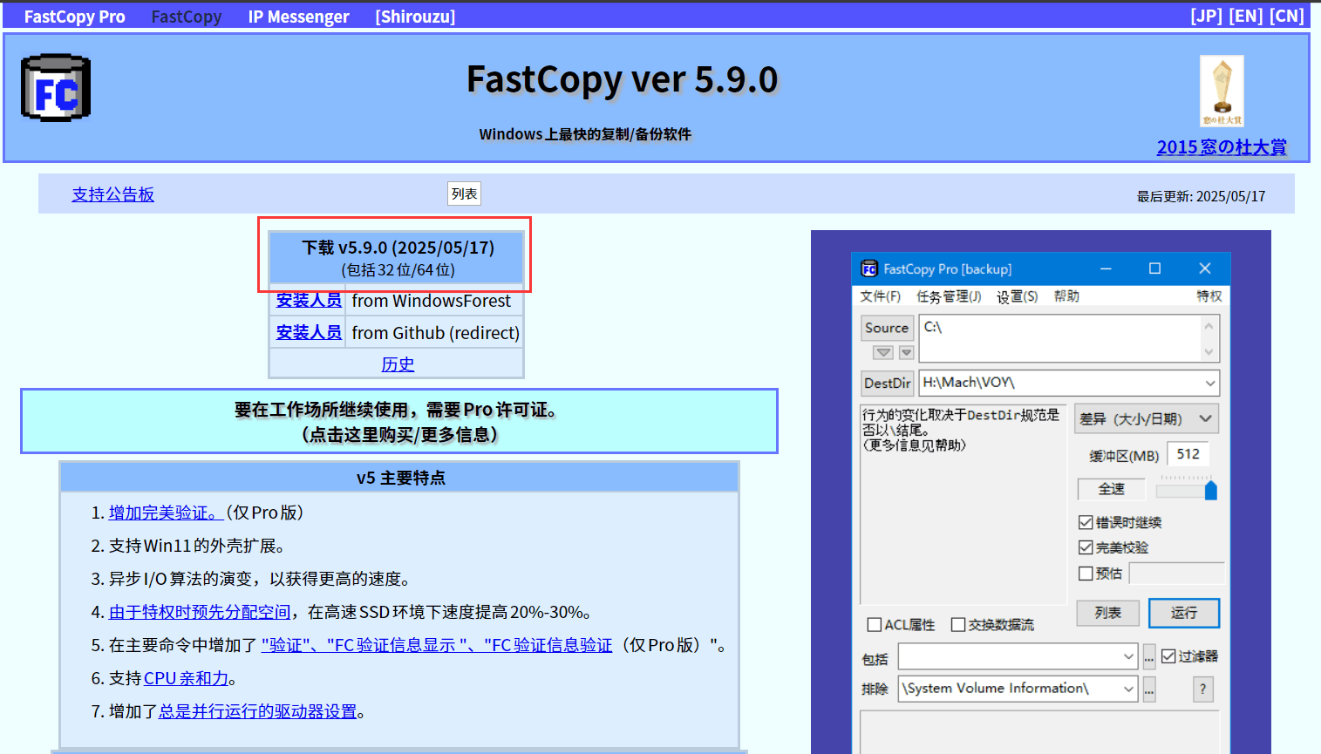
Task: Open the 差异 (大小/日期) mode dropdown
Action: coord(1205,418)
